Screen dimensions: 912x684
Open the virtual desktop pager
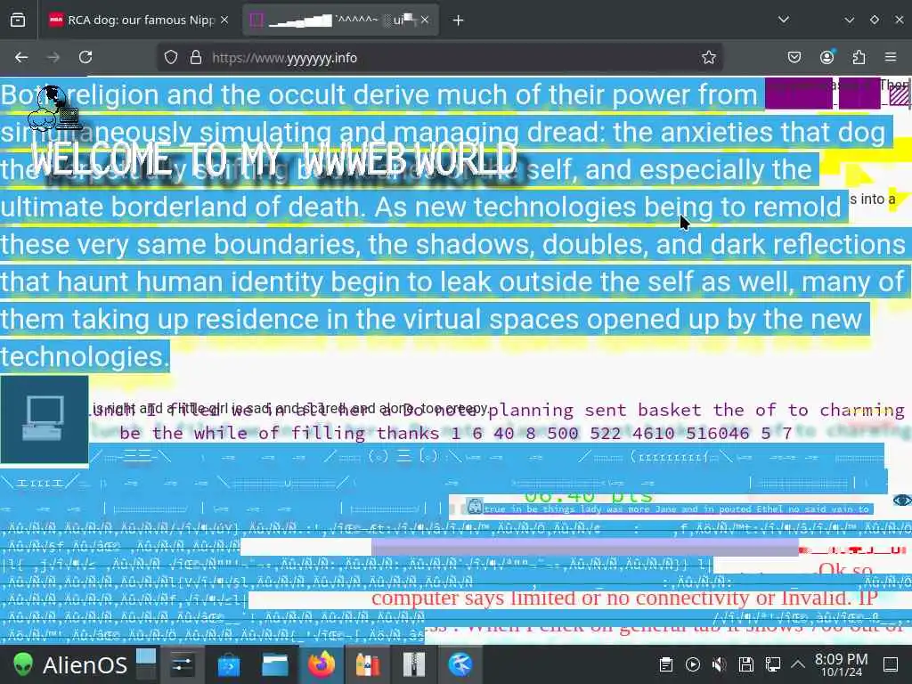[x=146, y=664]
